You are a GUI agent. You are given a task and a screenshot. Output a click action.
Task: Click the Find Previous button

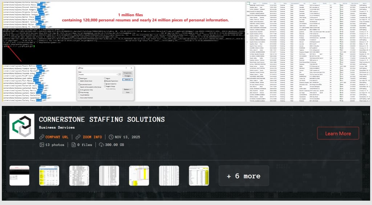128,73
